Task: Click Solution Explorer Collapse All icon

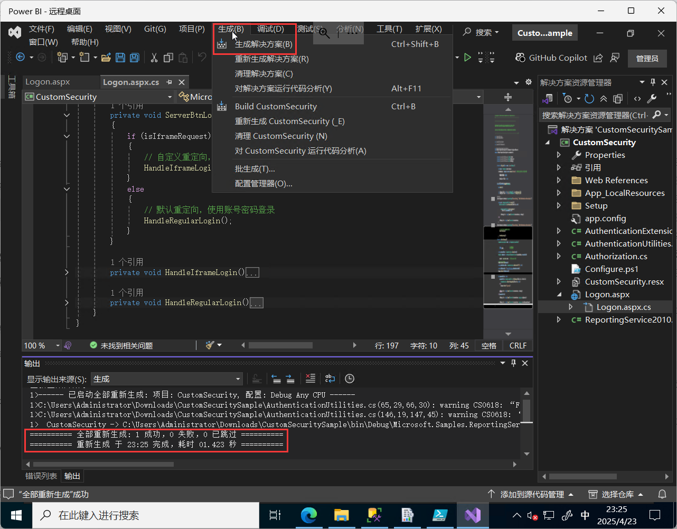Action: point(604,99)
